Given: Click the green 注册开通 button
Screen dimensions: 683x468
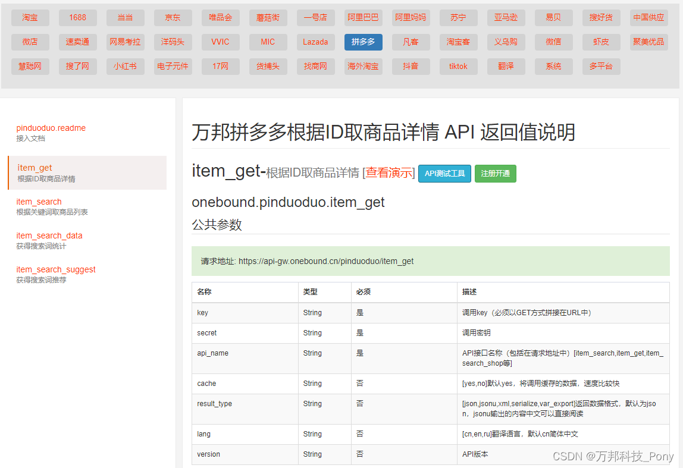Looking at the screenshot, I should 495,174.
